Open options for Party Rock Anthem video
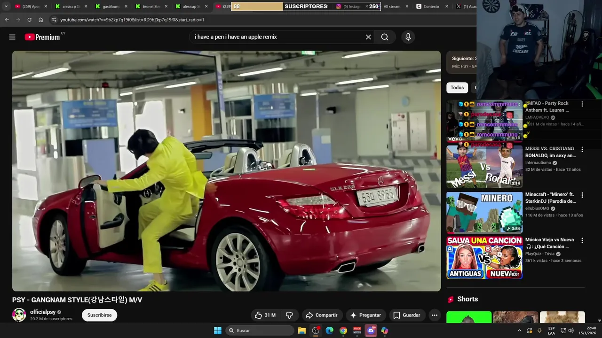The image size is (602, 338). tap(582, 104)
